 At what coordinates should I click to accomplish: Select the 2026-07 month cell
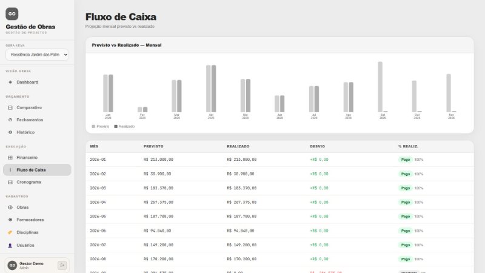98,245
